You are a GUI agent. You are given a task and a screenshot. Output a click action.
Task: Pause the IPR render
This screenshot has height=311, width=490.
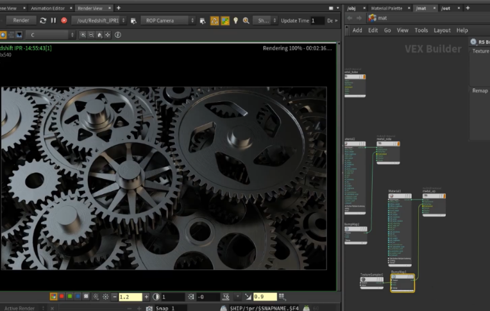53,21
